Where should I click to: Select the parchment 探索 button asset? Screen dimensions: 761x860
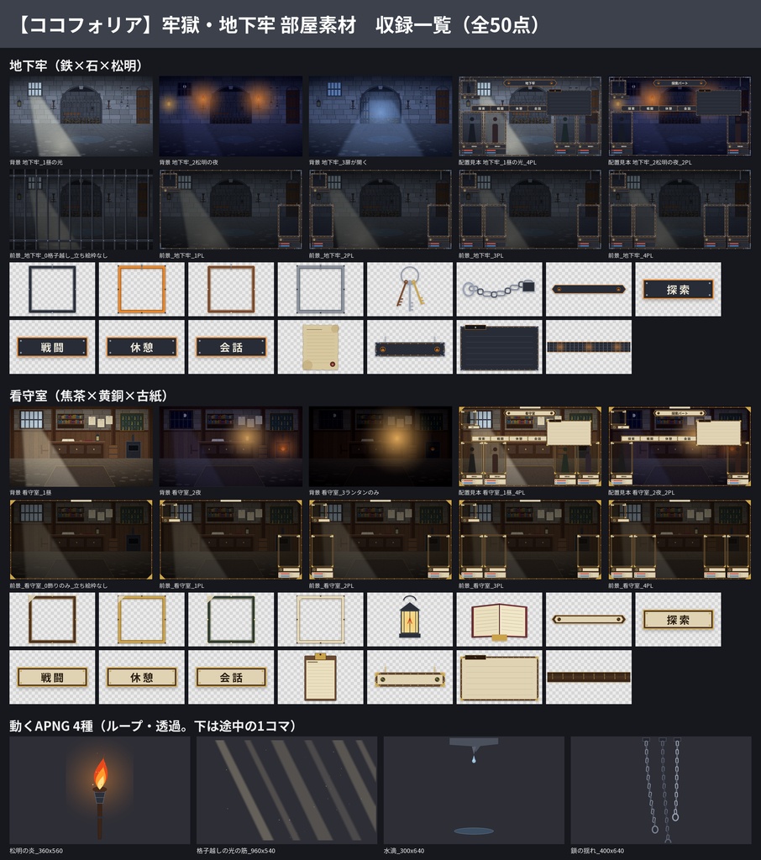(678, 619)
